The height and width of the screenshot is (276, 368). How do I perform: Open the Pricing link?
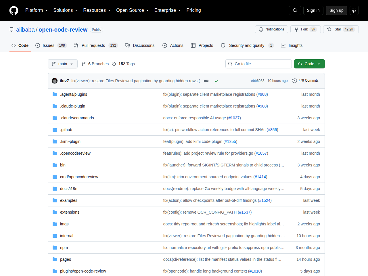coord(193,10)
